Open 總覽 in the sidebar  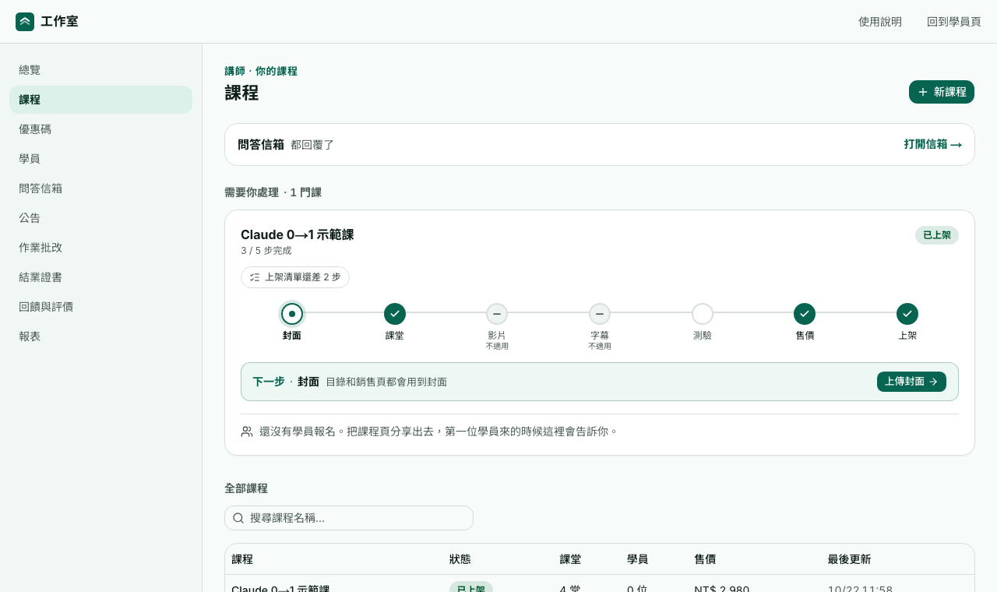pyautogui.click(x=100, y=70)
